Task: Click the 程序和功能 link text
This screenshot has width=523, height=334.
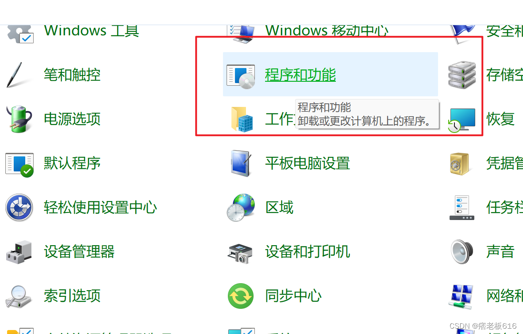Action: coord(300,75)
